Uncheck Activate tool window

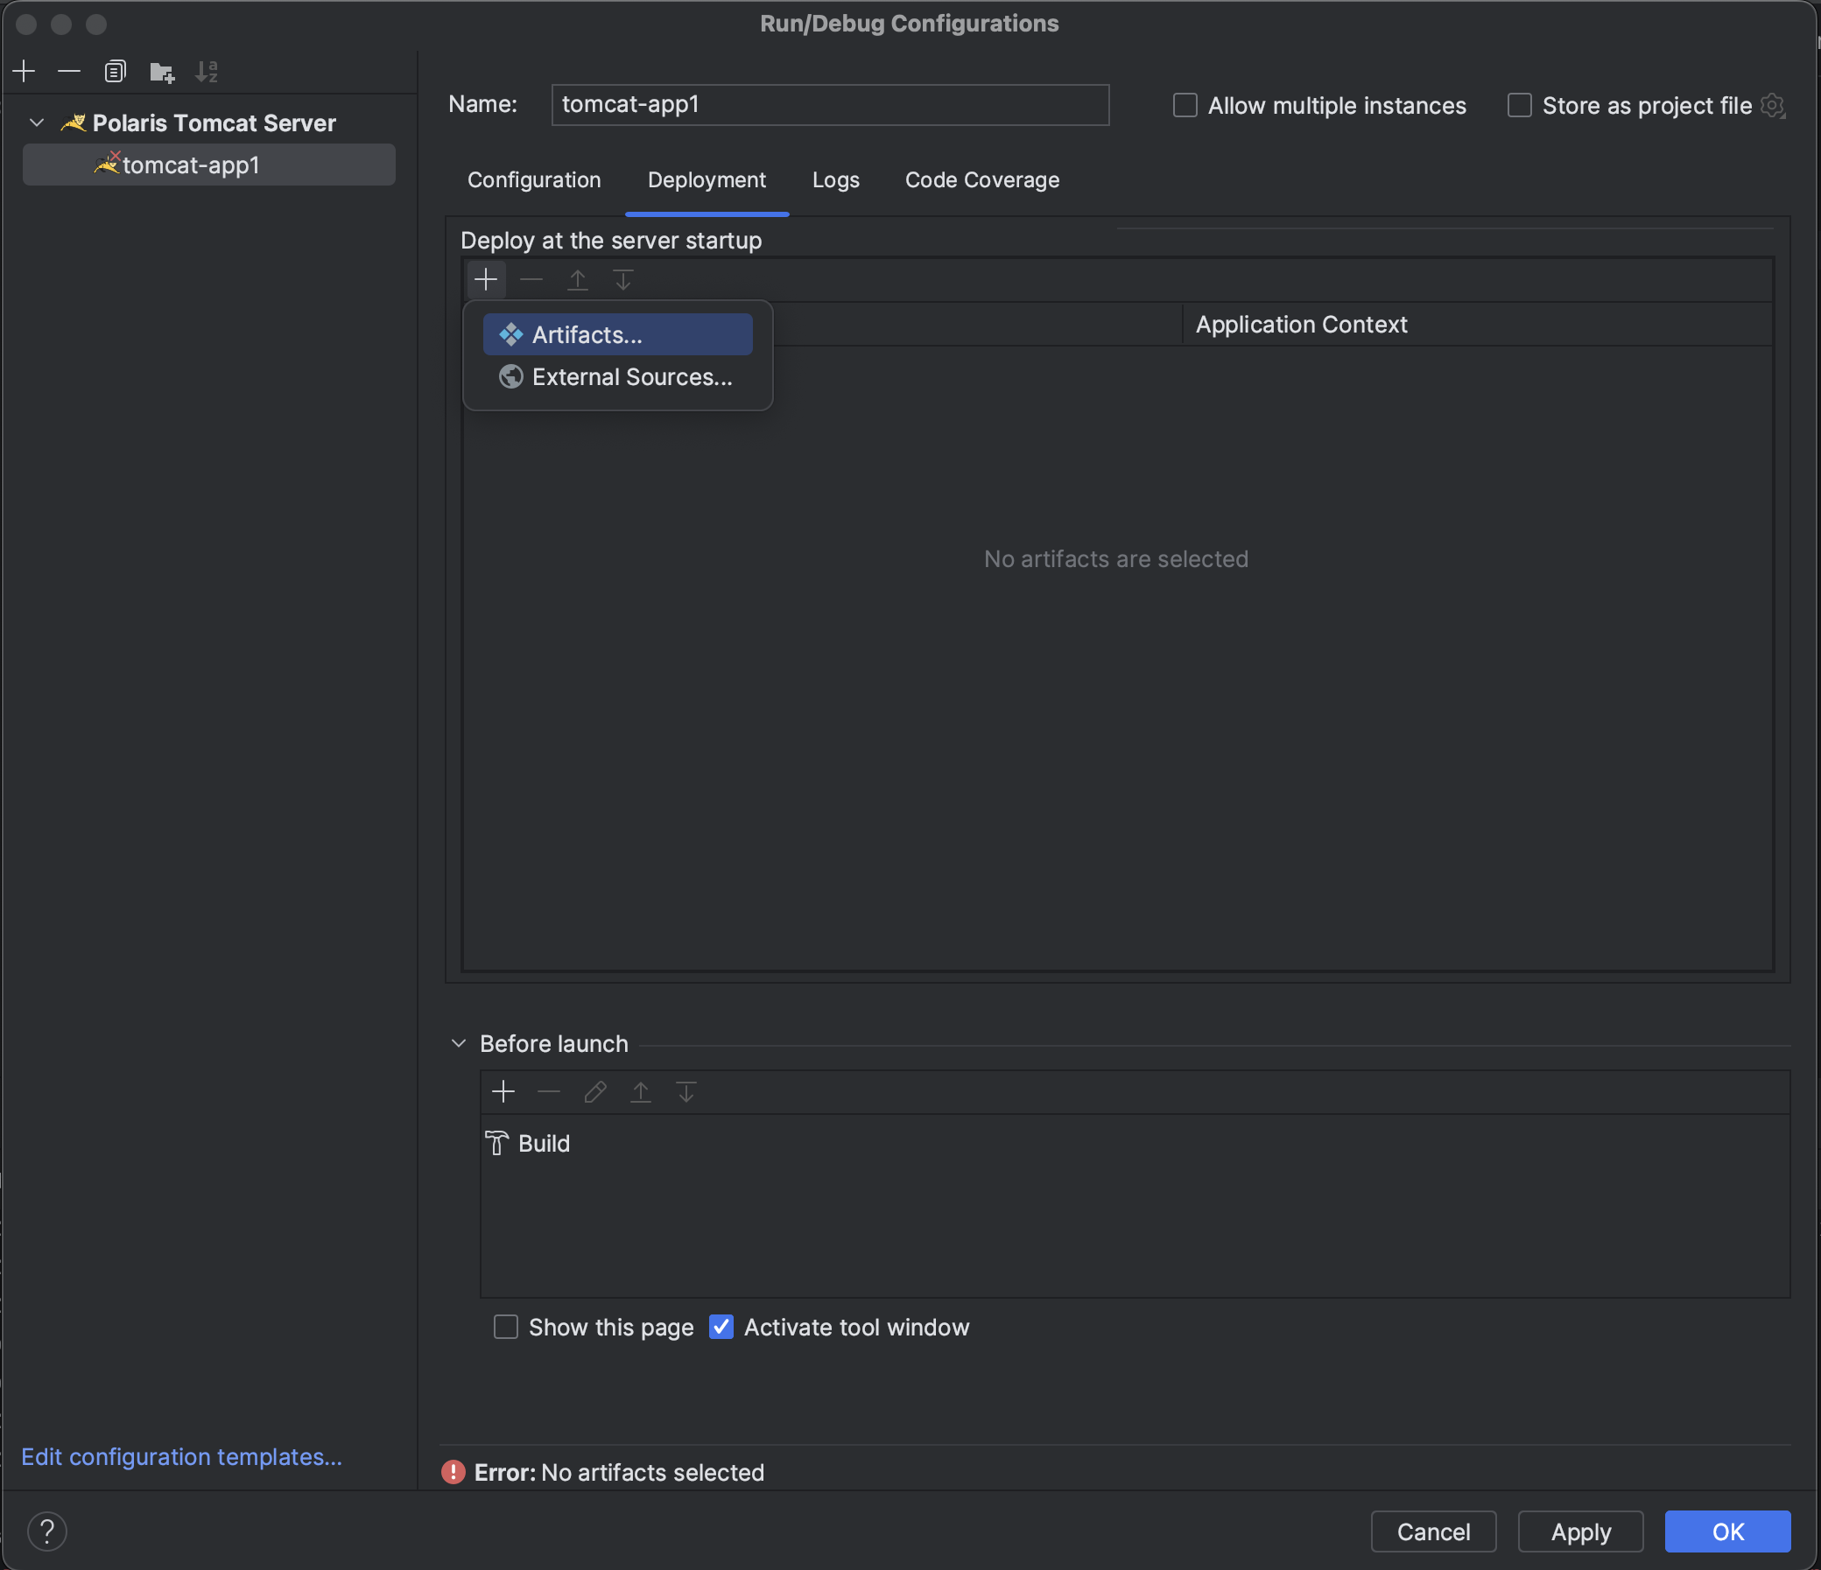coord(721,1327)
